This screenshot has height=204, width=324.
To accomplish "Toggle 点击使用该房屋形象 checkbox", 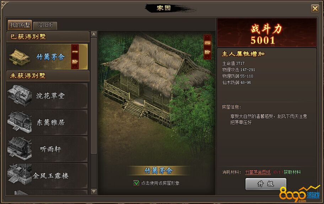I will tap(136, 183).
